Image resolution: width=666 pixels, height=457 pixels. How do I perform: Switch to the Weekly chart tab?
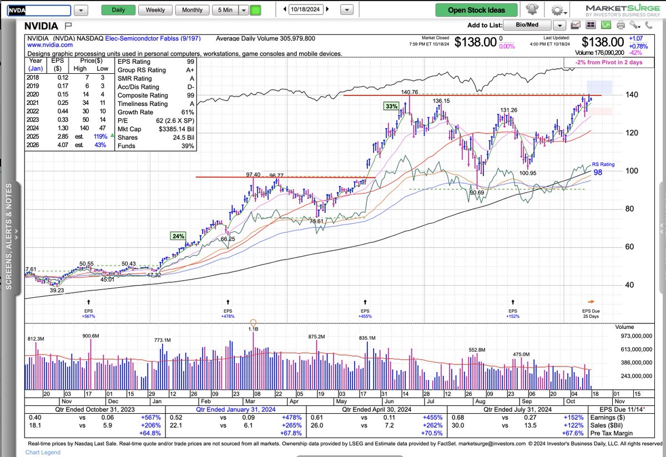pyautogui.click(x=155, y=10)
